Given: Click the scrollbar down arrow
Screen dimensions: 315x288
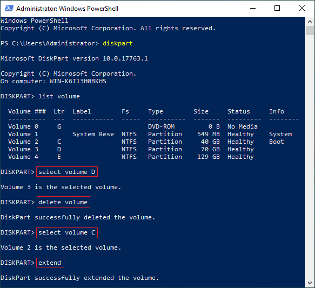Looking at the screenshot, I should pyautogui.click(x=310, y=283).
